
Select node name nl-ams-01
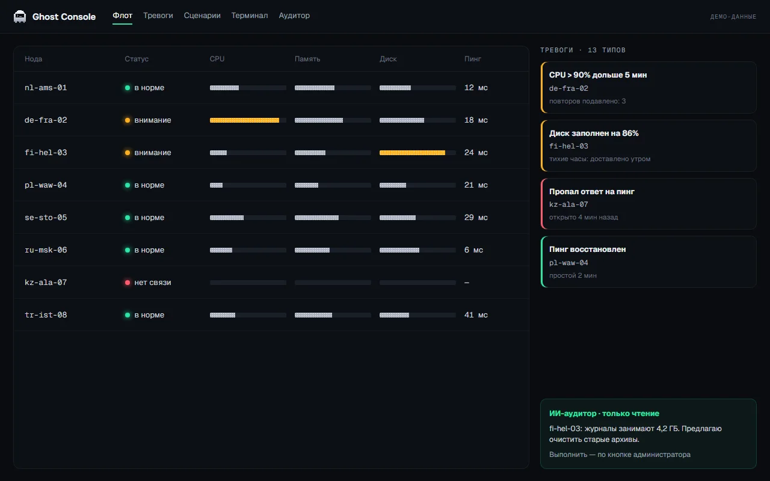[x=46, y=88]
